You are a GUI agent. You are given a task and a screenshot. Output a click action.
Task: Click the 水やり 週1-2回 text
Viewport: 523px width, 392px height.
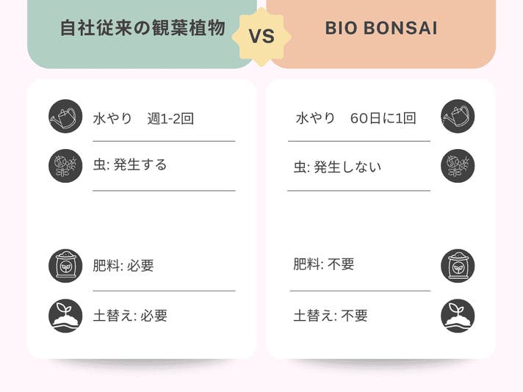pos(143,118)
